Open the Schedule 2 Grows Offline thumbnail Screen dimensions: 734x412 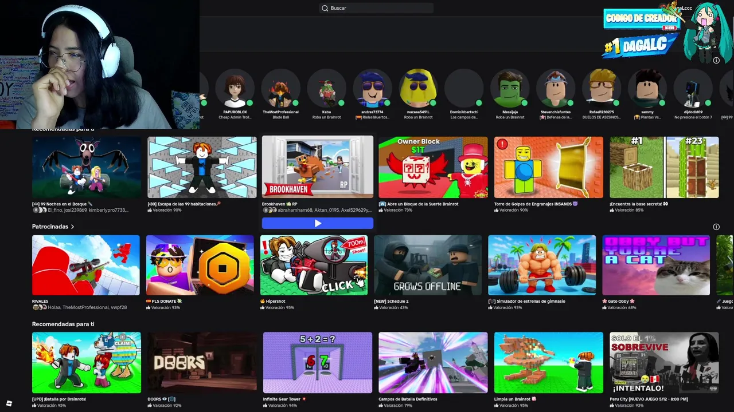pos(428,265)
